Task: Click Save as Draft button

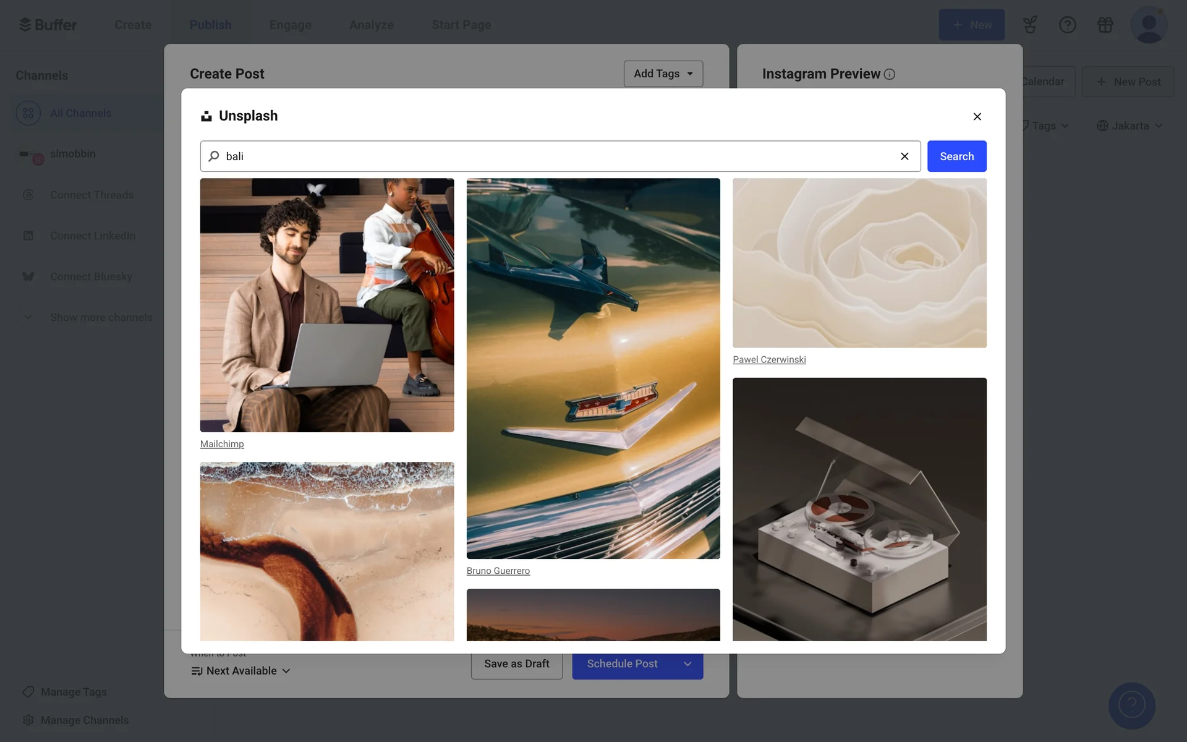Action: tap(516, 664)
